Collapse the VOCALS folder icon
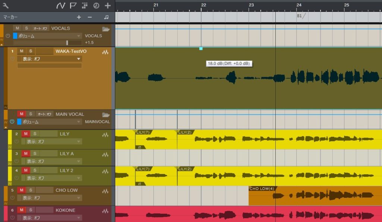The width and height of the screenshot is (382, 222). pyautogui.click(x=106, y=29)
